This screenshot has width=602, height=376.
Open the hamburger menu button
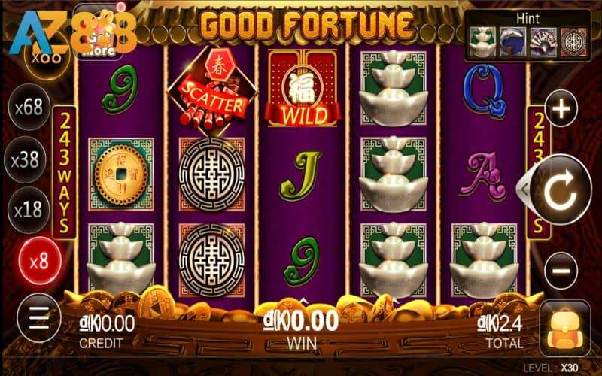point(39,317)
